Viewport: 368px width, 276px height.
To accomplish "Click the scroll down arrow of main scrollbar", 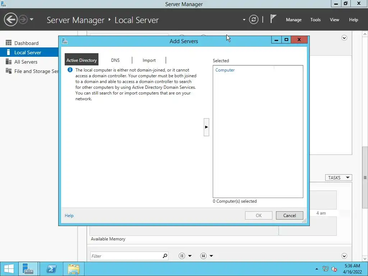I will 365,259.
